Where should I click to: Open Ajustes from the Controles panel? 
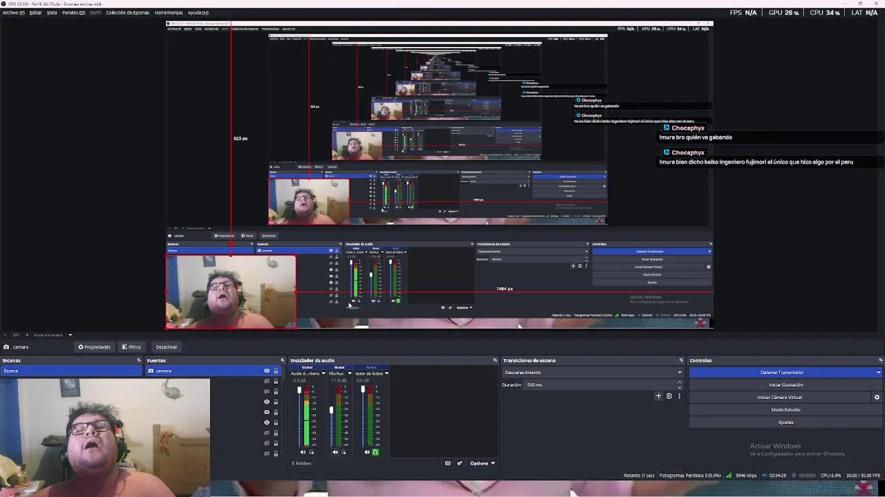pyautogui.click(x=785, y=422)
